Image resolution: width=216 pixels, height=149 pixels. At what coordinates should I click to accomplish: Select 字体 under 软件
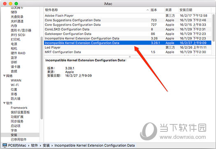(x=14, y=130)
